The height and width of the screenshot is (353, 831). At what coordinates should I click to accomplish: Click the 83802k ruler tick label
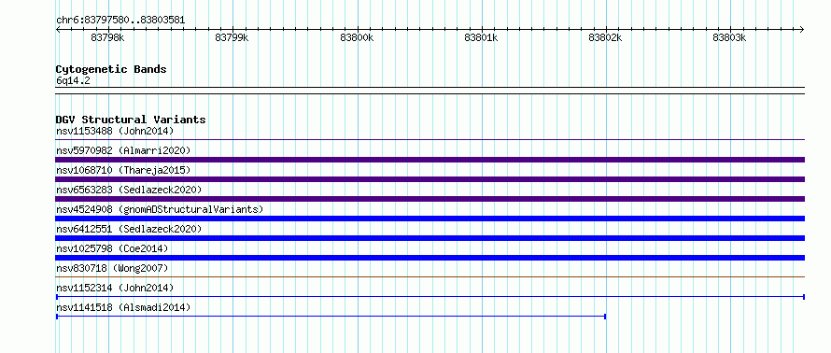pyautogui.click(x=605, y=37)
